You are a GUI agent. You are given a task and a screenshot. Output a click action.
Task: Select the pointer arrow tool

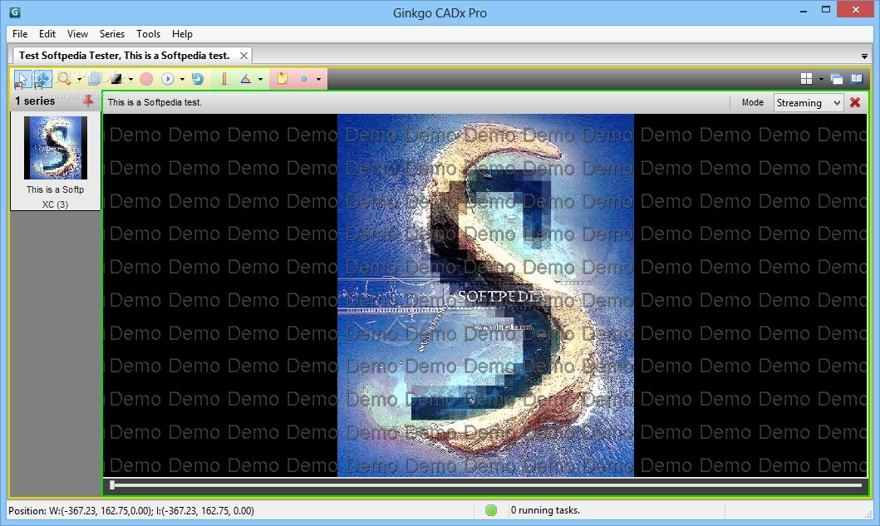(x=22, y=79)
